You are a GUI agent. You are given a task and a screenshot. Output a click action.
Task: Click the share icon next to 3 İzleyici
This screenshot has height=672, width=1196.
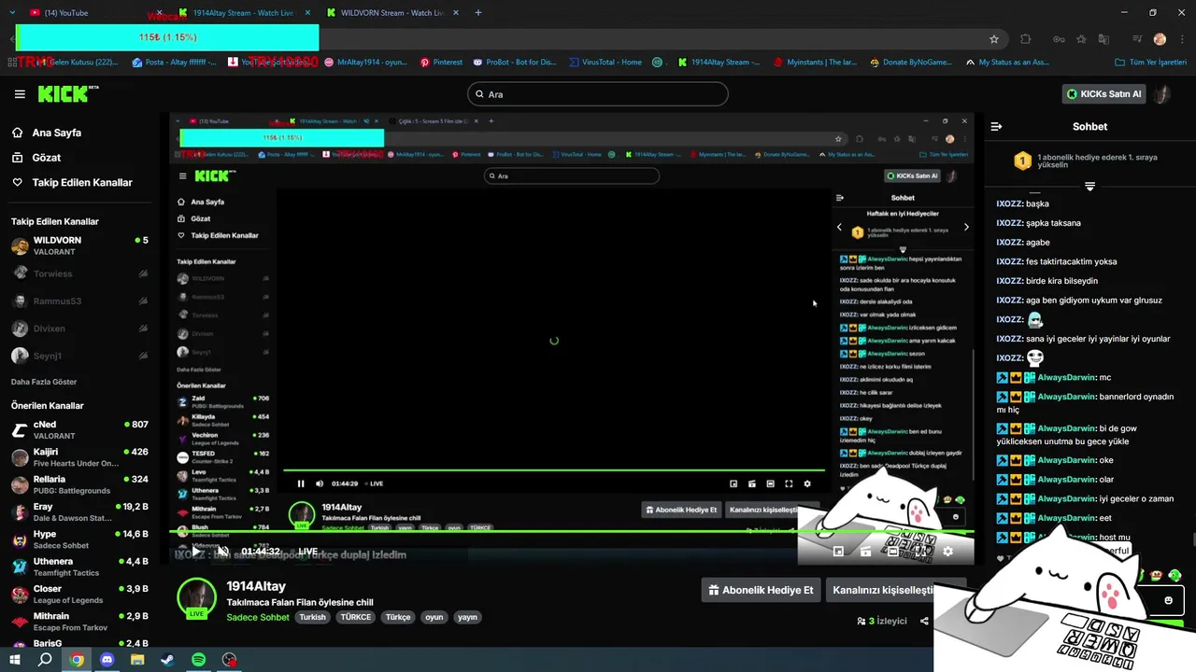pyautogui.click(x=924, y=621)
